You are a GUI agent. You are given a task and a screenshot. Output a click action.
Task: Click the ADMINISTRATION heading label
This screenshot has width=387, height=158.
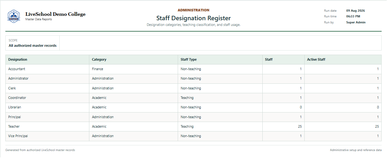[x=193, y=10]
